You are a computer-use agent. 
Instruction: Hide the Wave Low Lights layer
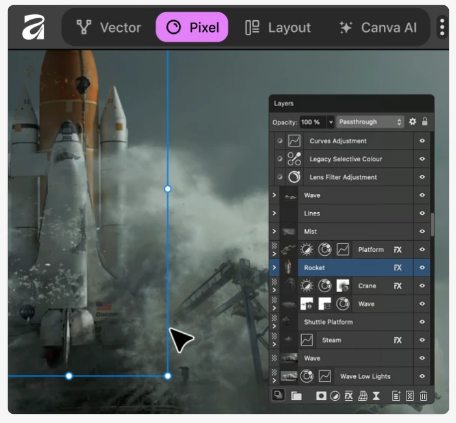pos(422,376)
